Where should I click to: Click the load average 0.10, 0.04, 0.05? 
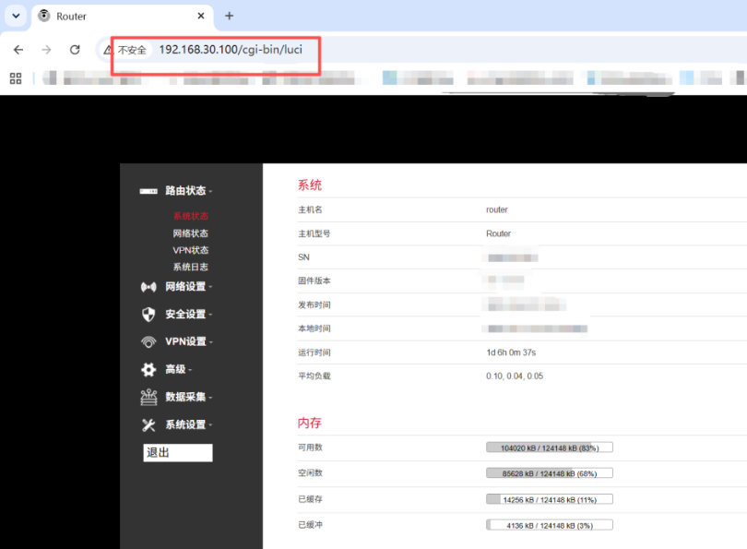pyautogui.click(x=515, y=376)
